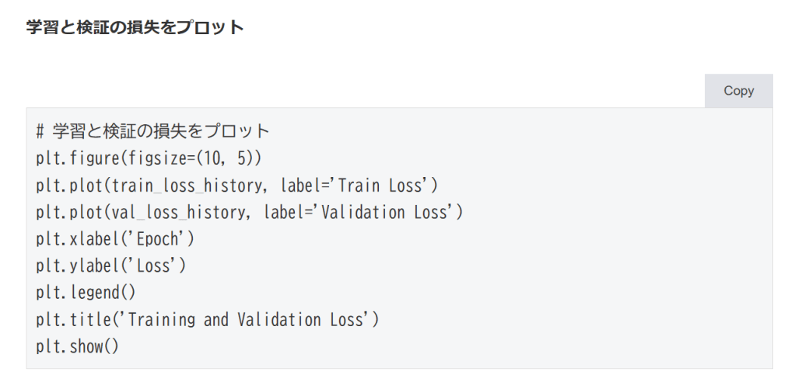Click on plt.figure in the code
The height and width of the screenshot is (382, 795).
(75, 158)
